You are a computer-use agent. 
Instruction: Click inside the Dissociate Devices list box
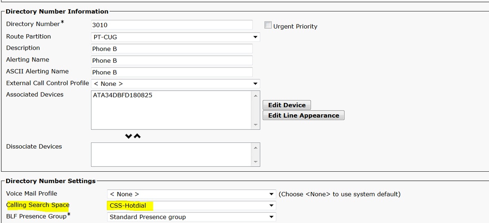[x=172, y=154]
